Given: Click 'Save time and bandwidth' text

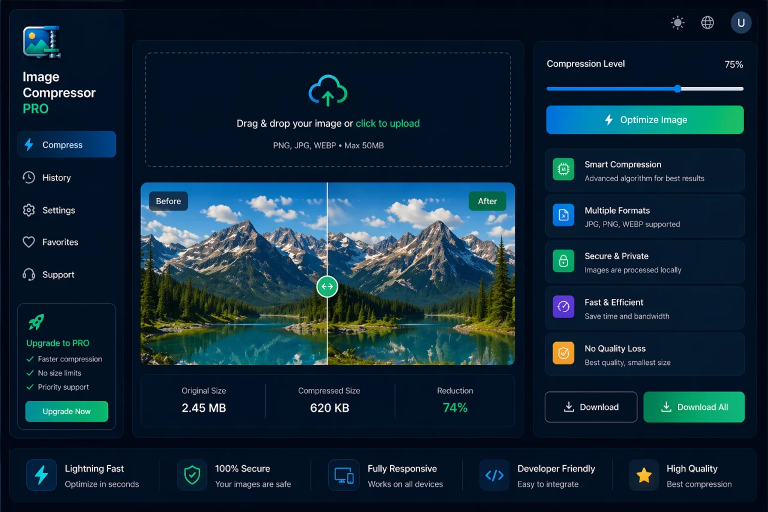Looking at the screenshot, I should coord(627,316).
